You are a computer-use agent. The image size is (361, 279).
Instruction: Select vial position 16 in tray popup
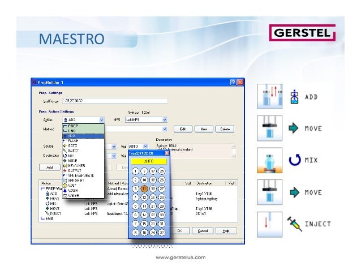[144, 232]
